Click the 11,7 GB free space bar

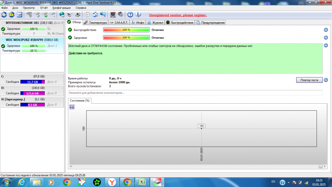click(x=32, y=82)
